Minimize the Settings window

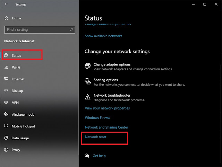(194, 4)
